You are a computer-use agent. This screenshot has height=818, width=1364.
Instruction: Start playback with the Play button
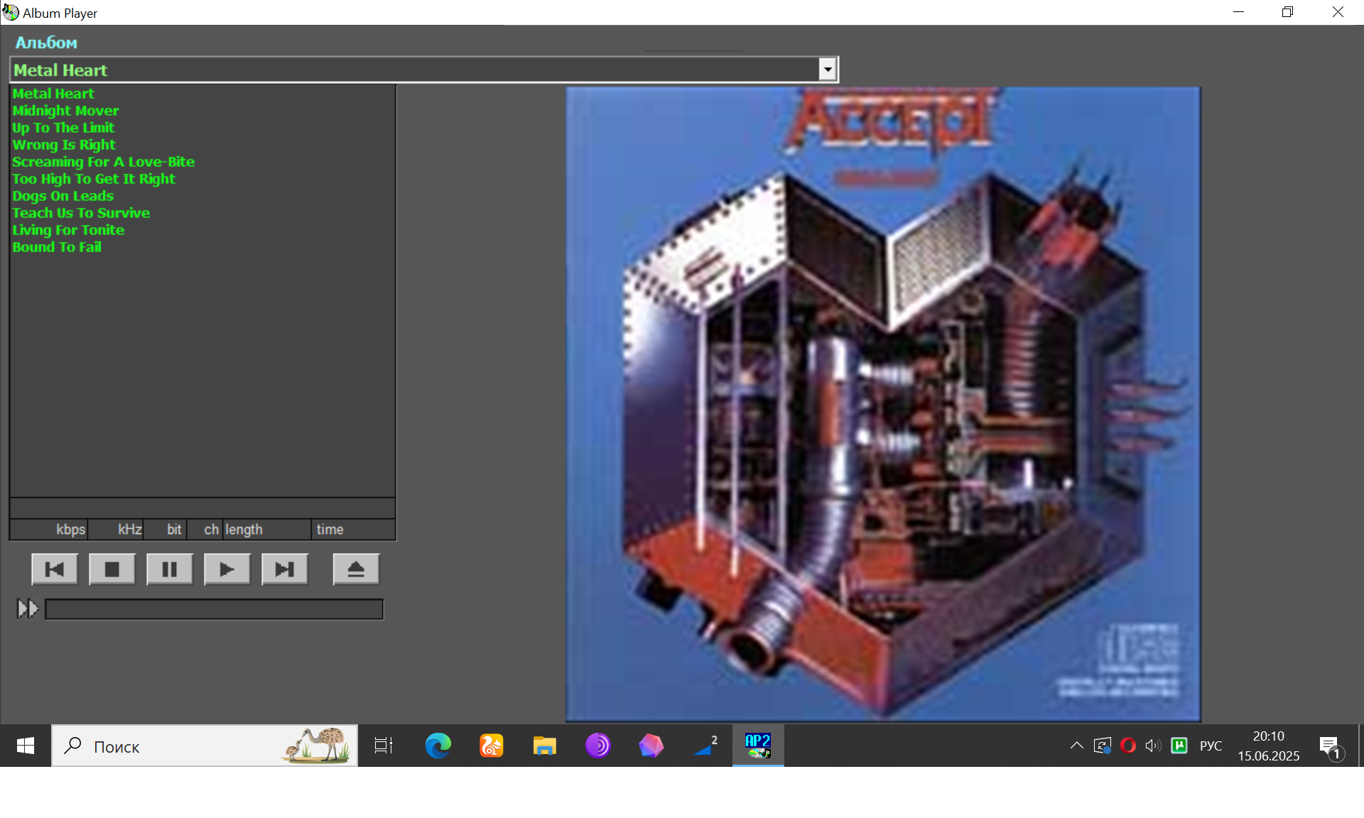pyautogui.click(x=227, y=569)
